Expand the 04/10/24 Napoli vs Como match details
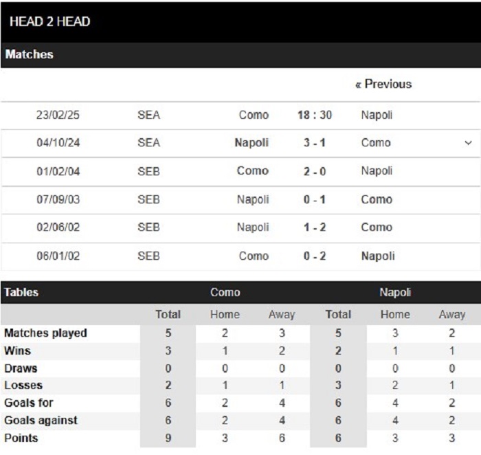This screenshot has width=481, height=455. 468,143
